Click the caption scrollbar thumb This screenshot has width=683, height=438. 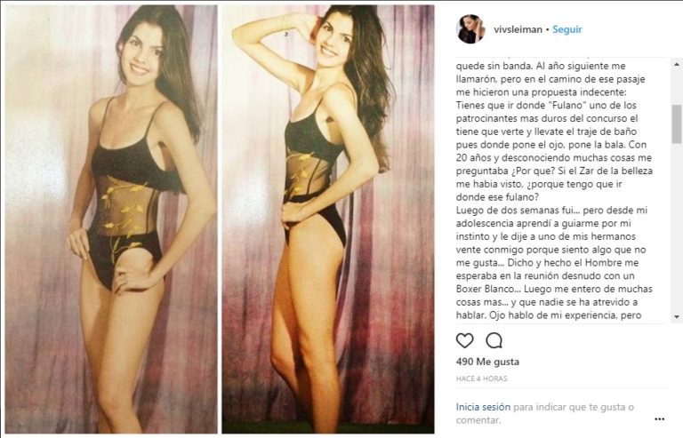677,124
